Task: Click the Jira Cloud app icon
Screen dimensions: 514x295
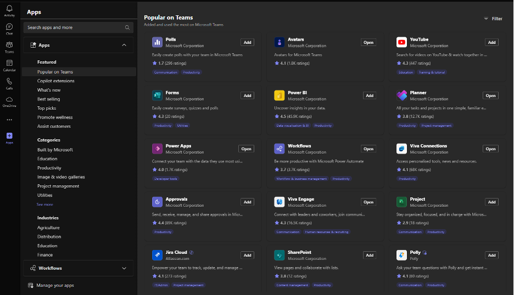Action: coord(158,255)
